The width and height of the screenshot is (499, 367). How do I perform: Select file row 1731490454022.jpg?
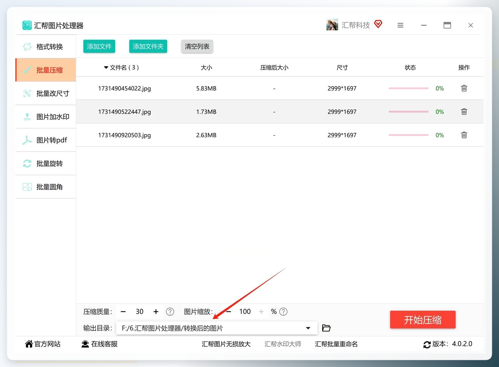(x=280, y=88)
